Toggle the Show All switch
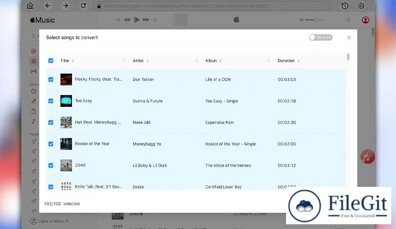This screenshot has width=396, height=229. point(321,37)
